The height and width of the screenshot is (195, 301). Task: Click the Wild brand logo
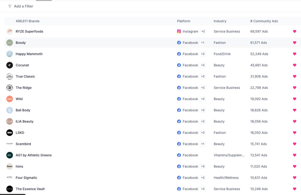pyautogui.click(x=10, y=99)
